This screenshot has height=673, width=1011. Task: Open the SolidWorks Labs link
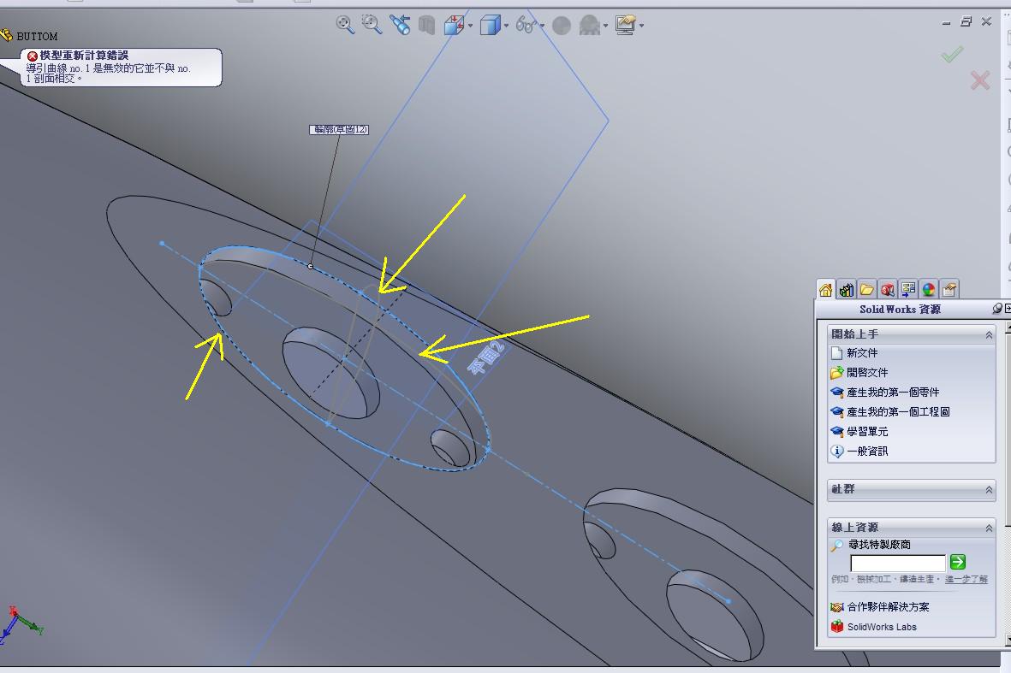(x=882, y=627)
